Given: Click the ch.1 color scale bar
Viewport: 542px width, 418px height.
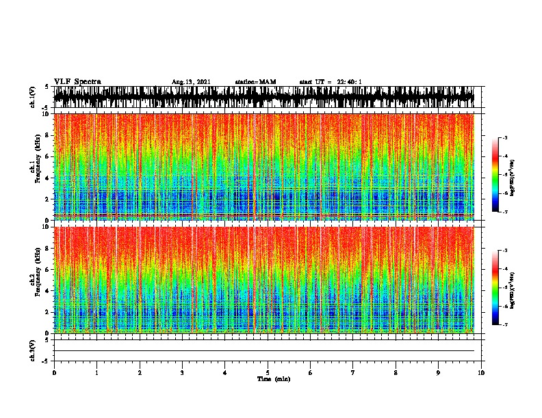Looking at the screenshot, I should tap(495, 175).
